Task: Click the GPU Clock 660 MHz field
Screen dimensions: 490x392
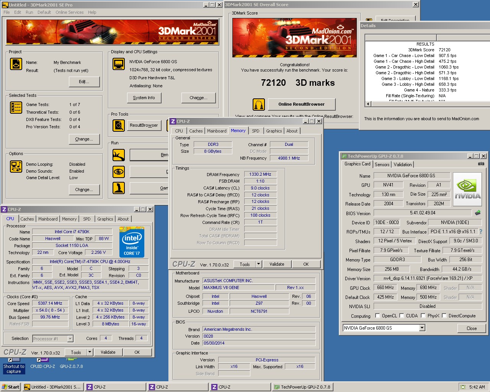Action: point(385,287)
